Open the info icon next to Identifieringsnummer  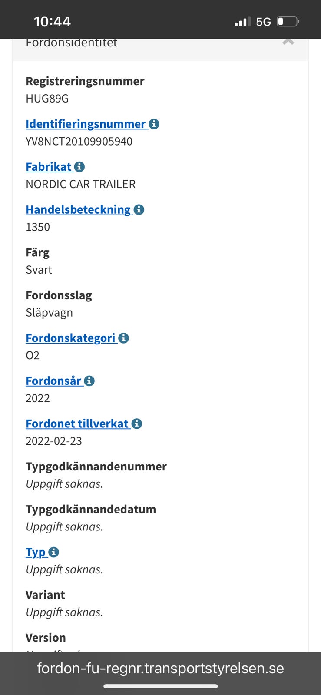point(154,124)
